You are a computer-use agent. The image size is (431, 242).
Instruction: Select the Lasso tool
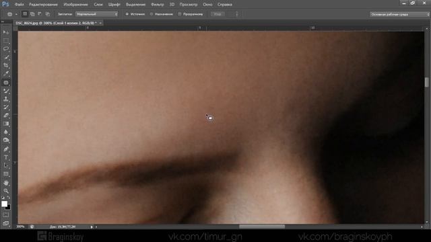(x=6, y=49)
